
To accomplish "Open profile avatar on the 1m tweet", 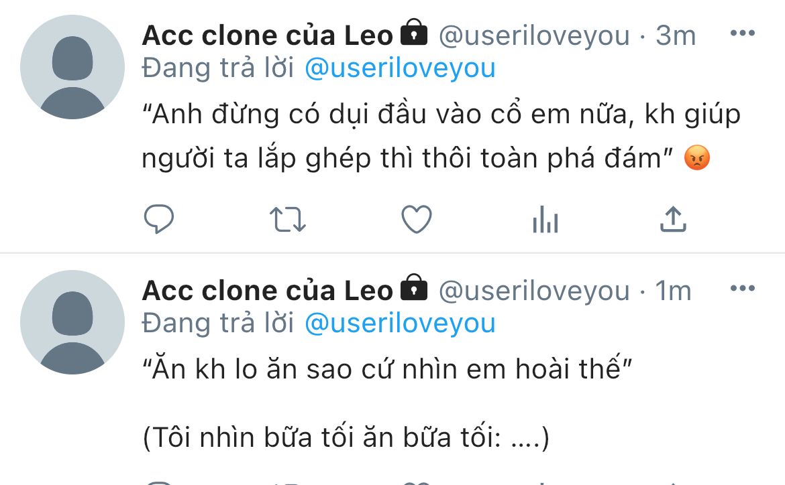I will tap(72, 322).
